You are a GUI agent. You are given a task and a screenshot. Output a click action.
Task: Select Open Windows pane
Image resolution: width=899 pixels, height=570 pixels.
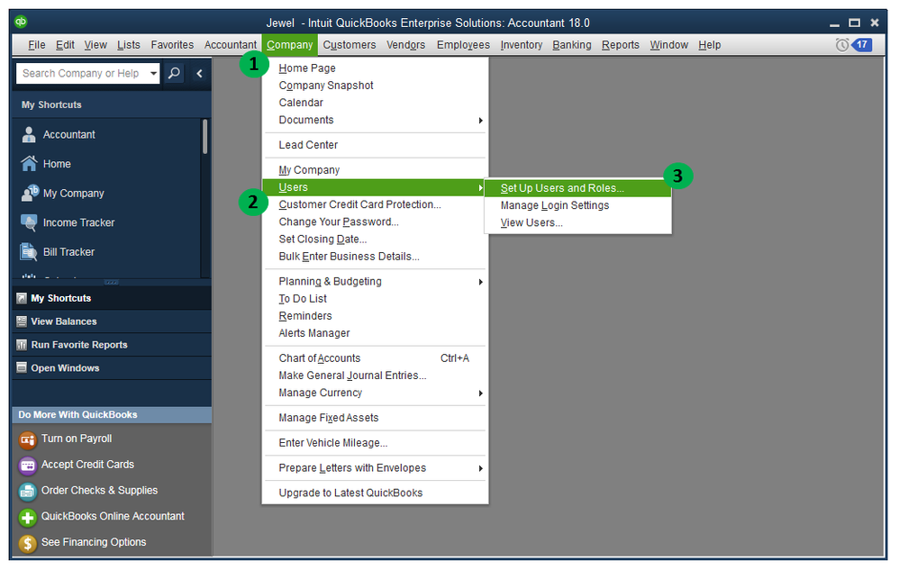point(112,368)
